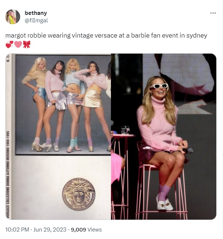The image size is (223, 239).
Task: Click the white sunglasses in the right photo
Action: coord(159,86)
